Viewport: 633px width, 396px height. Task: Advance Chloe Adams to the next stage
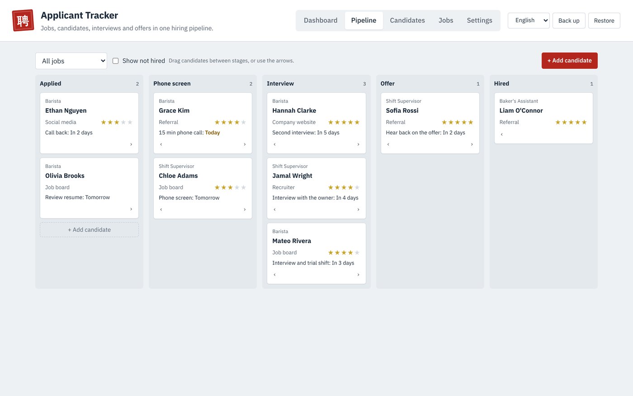[x=245, y=210]
